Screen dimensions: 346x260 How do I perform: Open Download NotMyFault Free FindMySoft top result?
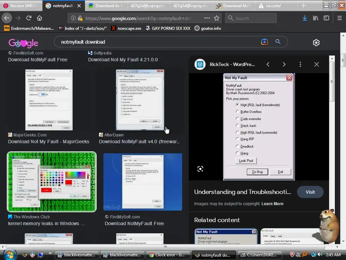tap(38, 60)
